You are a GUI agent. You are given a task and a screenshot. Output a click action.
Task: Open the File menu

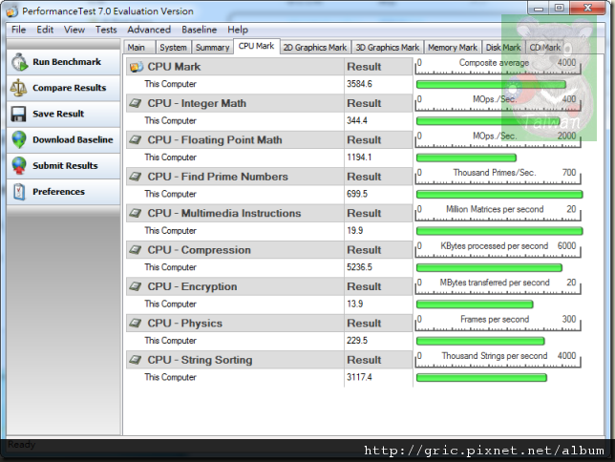(18, 30)
